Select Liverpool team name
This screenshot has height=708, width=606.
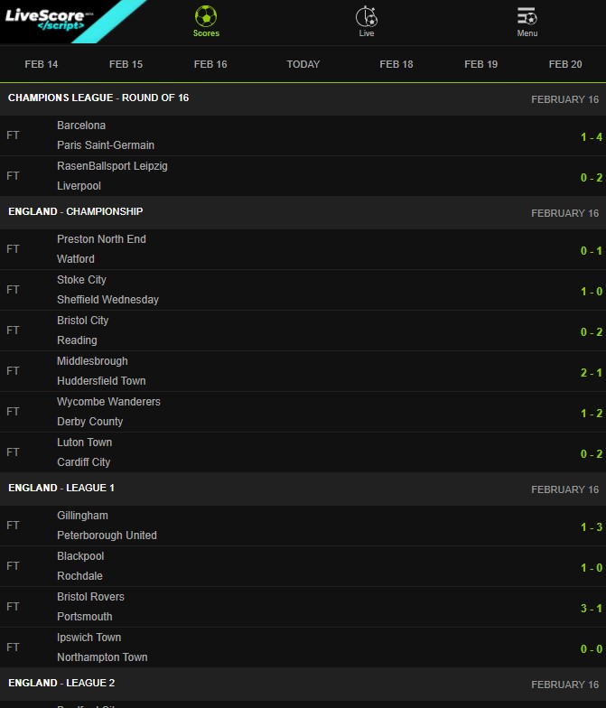pos(79,186)
